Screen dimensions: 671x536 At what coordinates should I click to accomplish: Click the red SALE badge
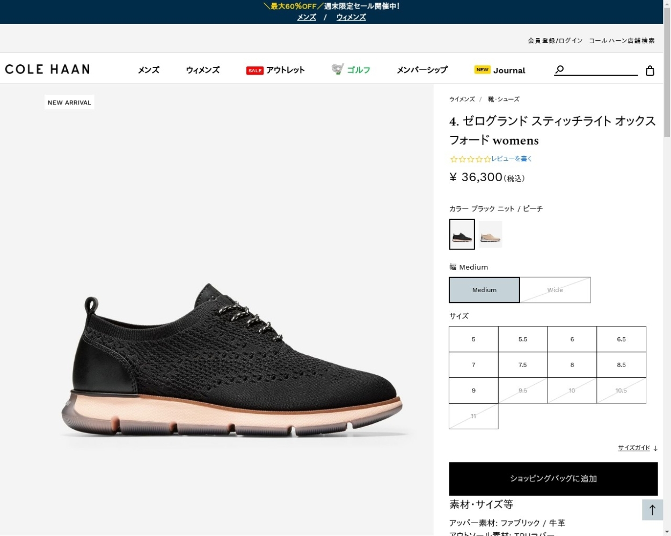point(255,71)
